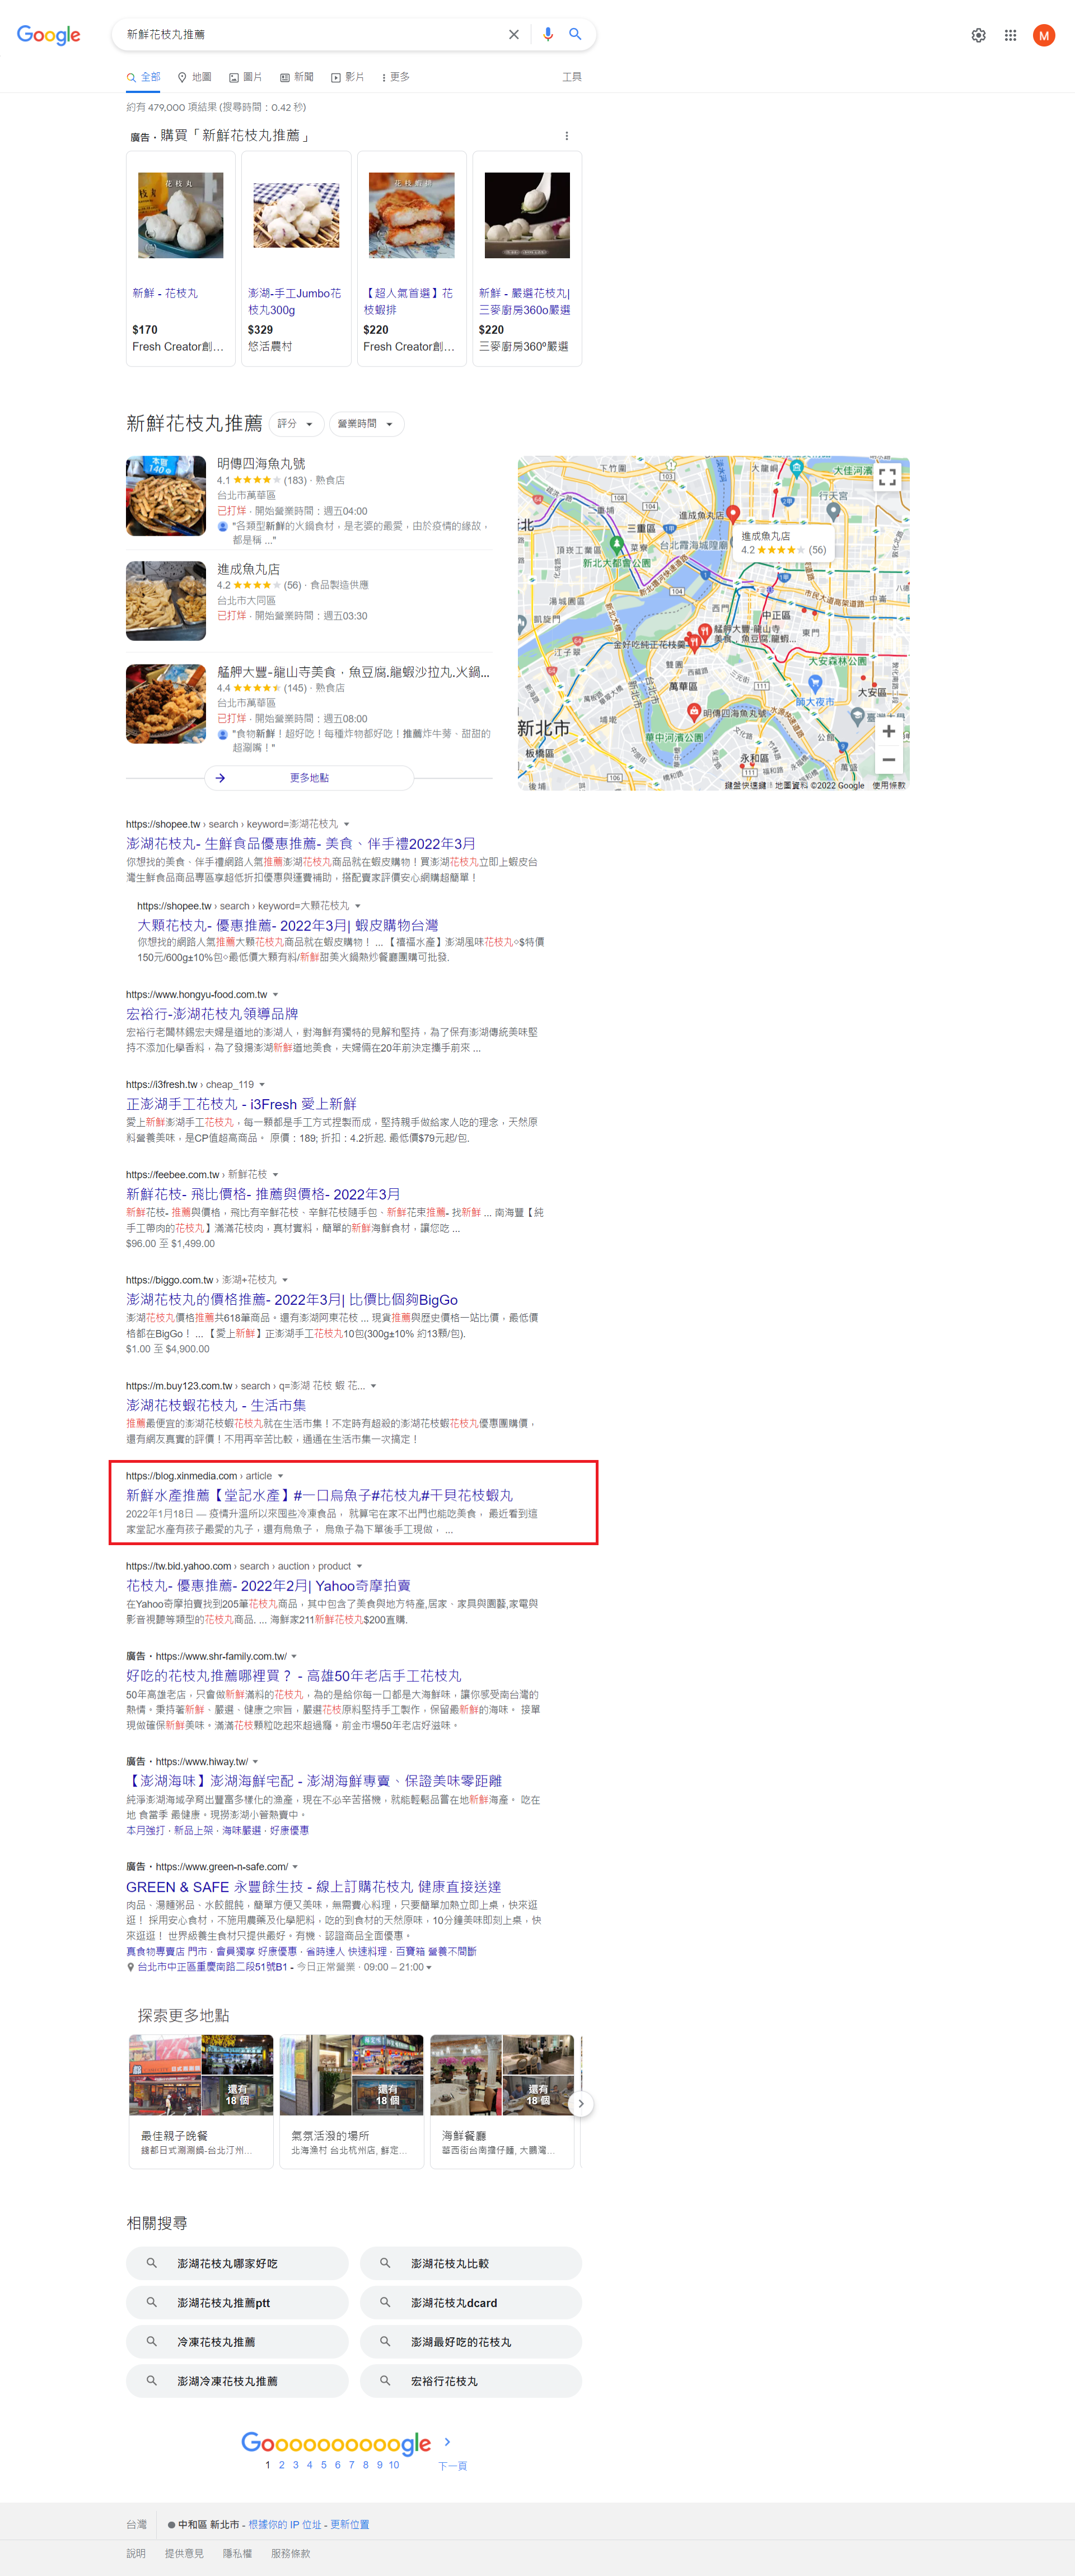Click the Google logo at top left
Image resolution: width=1075 pixels, height=2576 pixels.
pos(48,35)
